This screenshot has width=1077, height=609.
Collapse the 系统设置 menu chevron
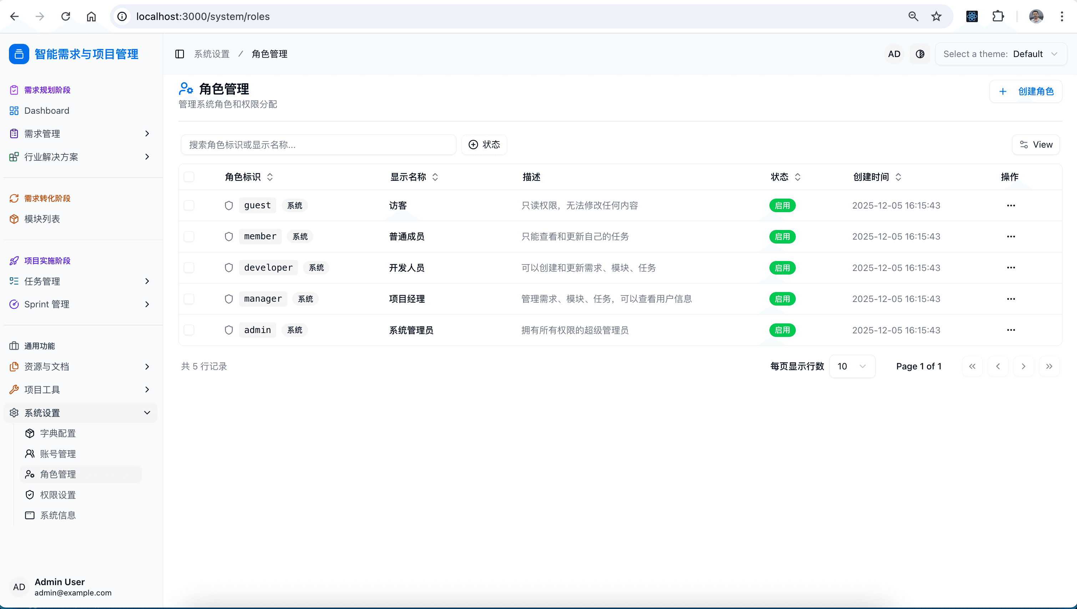(x=147, y=413)
